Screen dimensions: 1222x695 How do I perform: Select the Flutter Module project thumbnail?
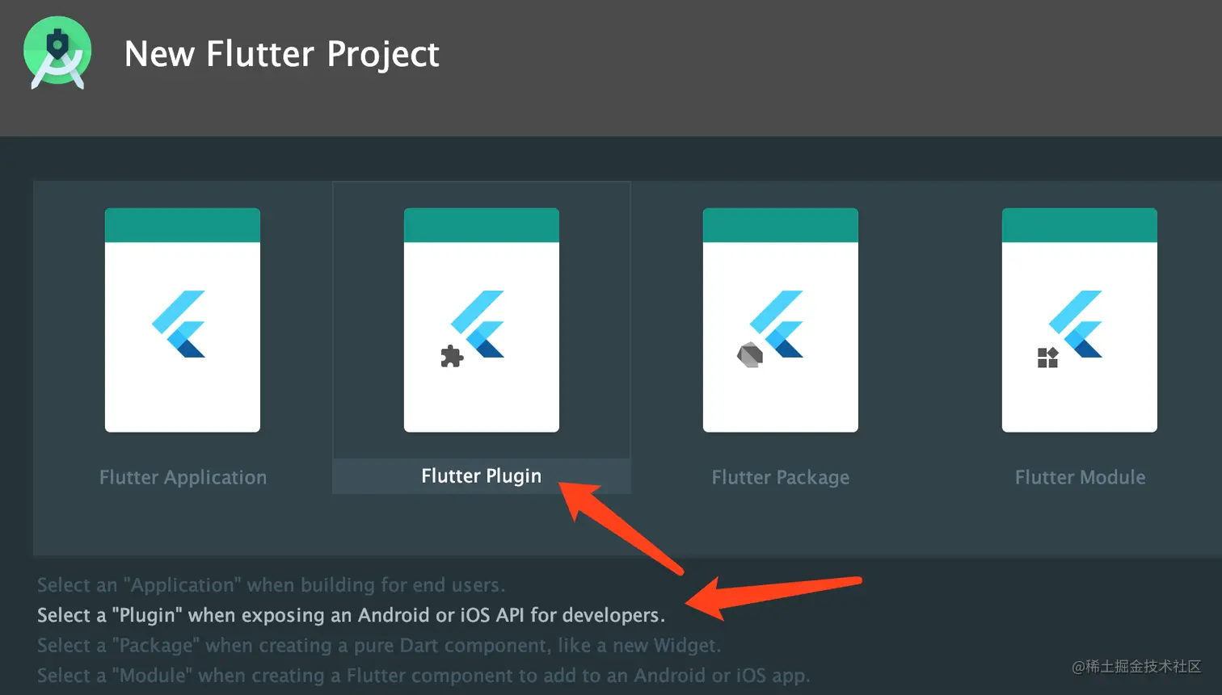(1080, 320)
